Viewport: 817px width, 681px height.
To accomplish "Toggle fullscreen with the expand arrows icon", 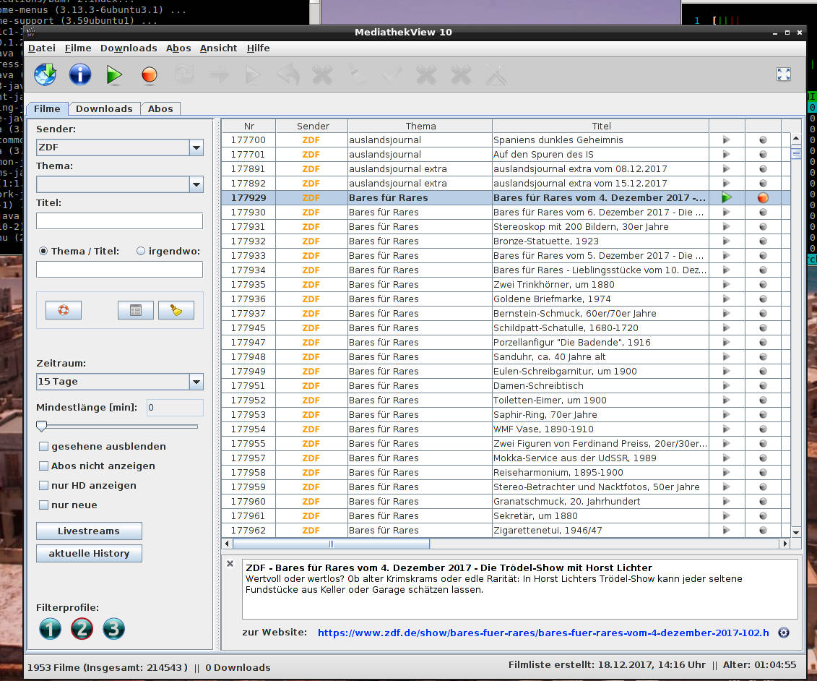I will (784, 74).
